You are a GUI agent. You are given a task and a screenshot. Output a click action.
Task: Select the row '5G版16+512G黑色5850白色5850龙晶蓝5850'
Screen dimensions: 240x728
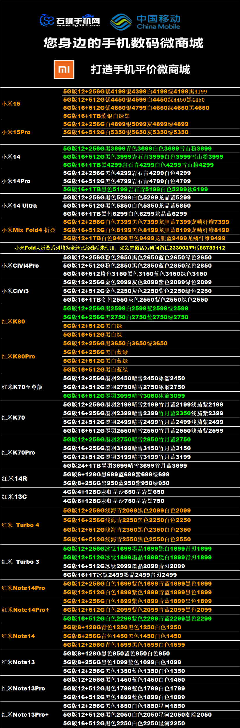pos(151,206)
